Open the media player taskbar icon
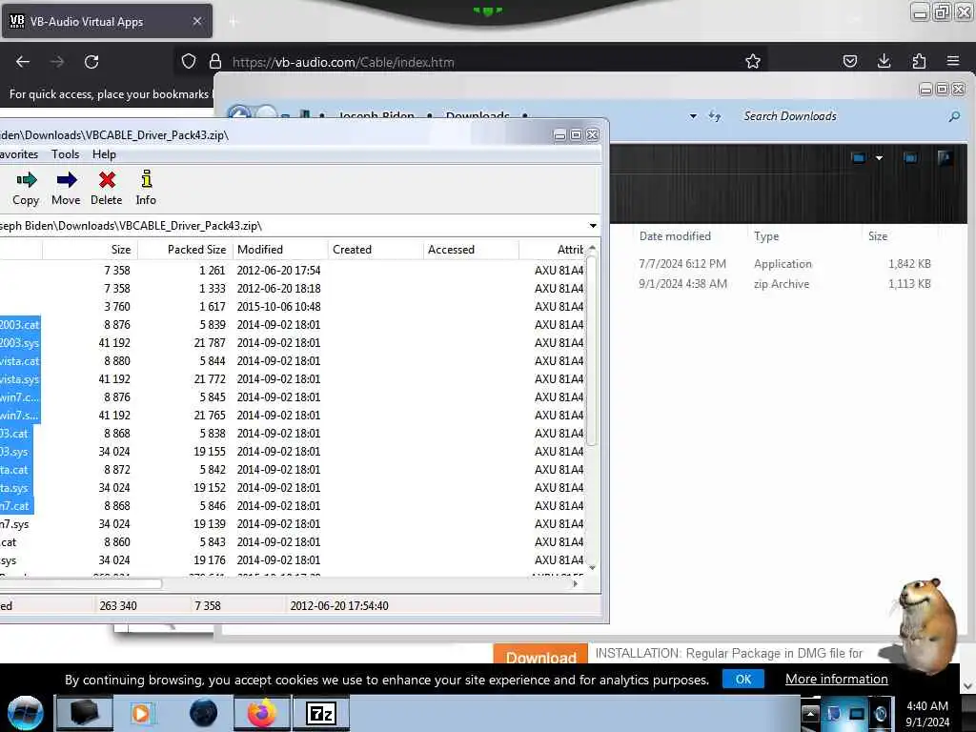Image resolution: width=976 pixels, height=732 pixels. tap(141, 713)
